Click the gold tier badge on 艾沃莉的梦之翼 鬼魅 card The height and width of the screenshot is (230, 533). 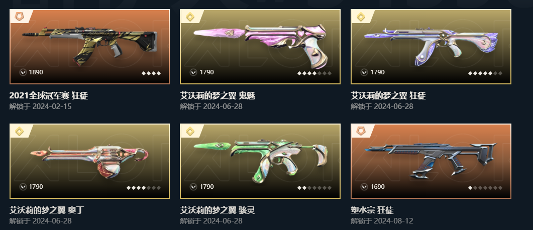[190, 17]
